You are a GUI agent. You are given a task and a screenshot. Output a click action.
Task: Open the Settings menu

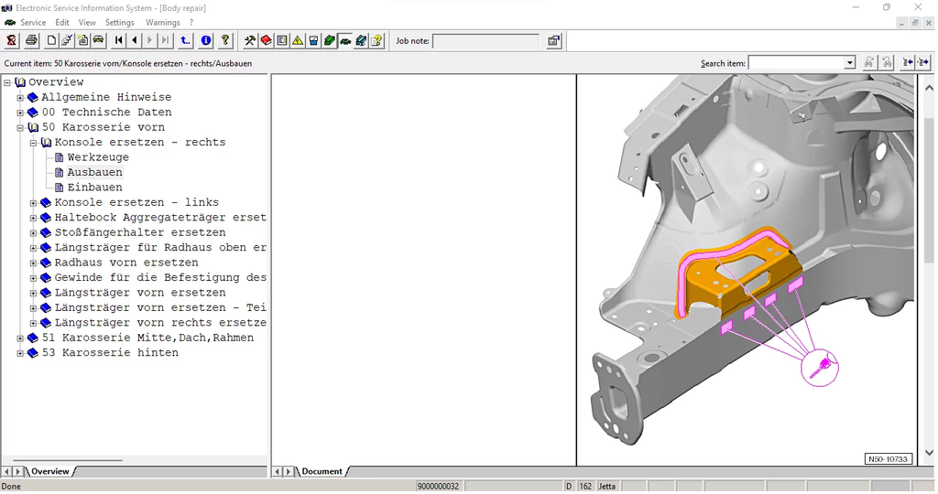tap(119, 22)
